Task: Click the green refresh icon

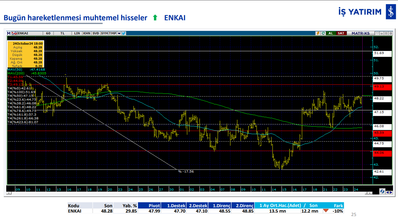Action: pos(323,33)
